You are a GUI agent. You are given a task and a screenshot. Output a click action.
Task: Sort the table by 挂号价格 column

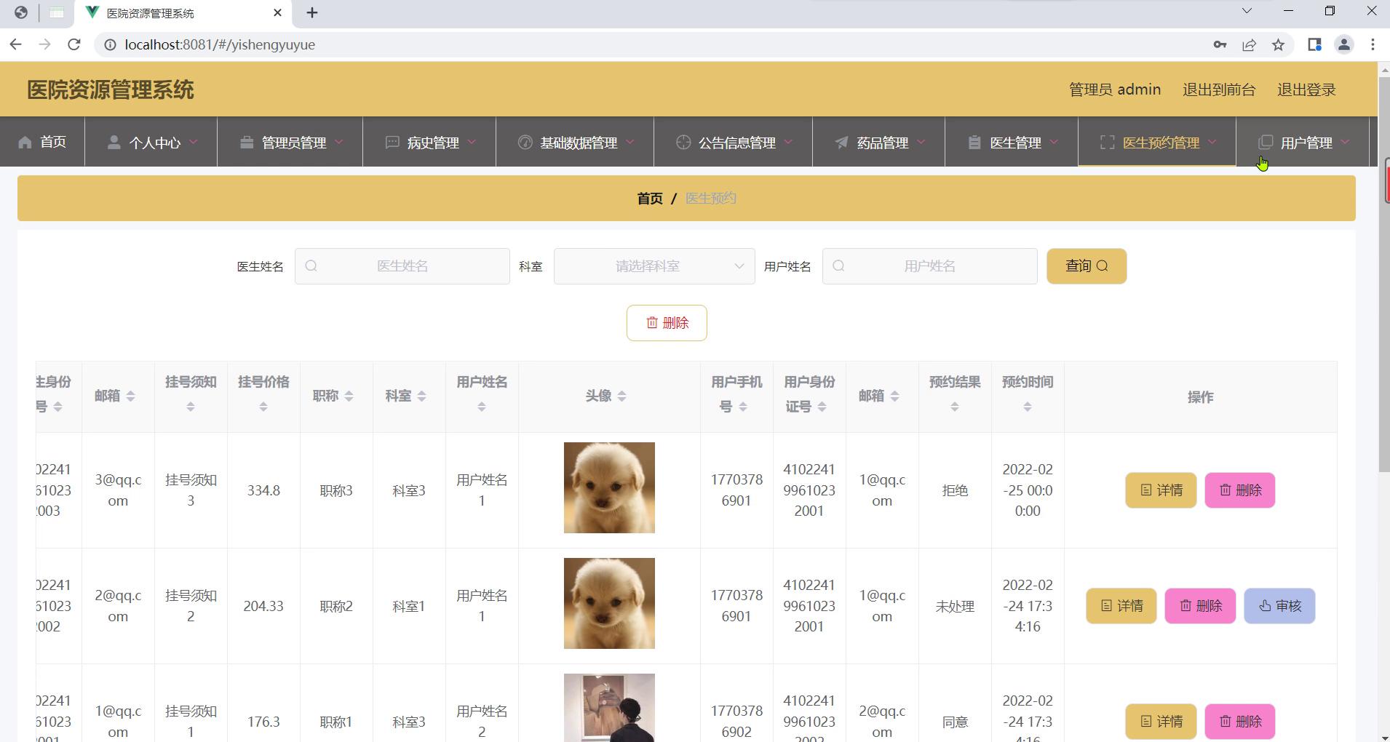tap(263, 407)
